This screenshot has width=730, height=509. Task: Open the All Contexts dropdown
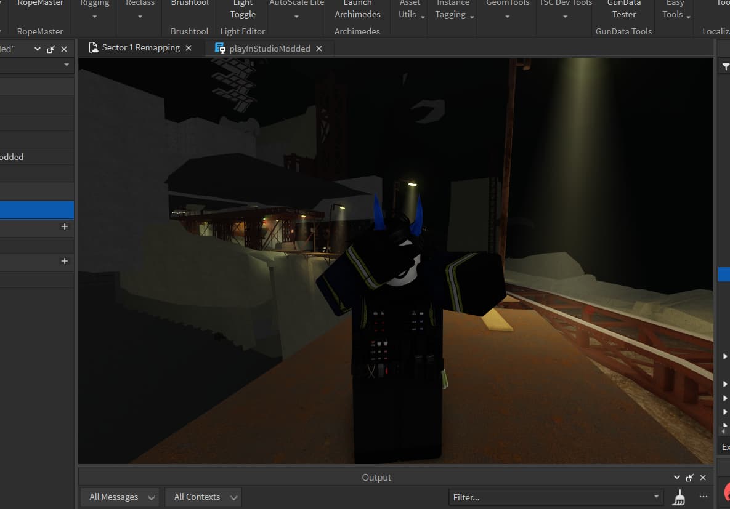click(x=203, y=497)
